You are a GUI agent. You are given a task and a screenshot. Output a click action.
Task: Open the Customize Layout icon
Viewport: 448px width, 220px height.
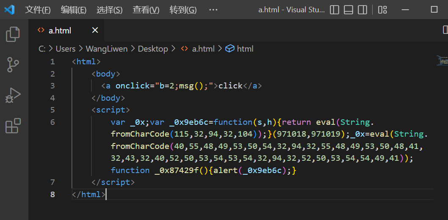pos(382,10)
